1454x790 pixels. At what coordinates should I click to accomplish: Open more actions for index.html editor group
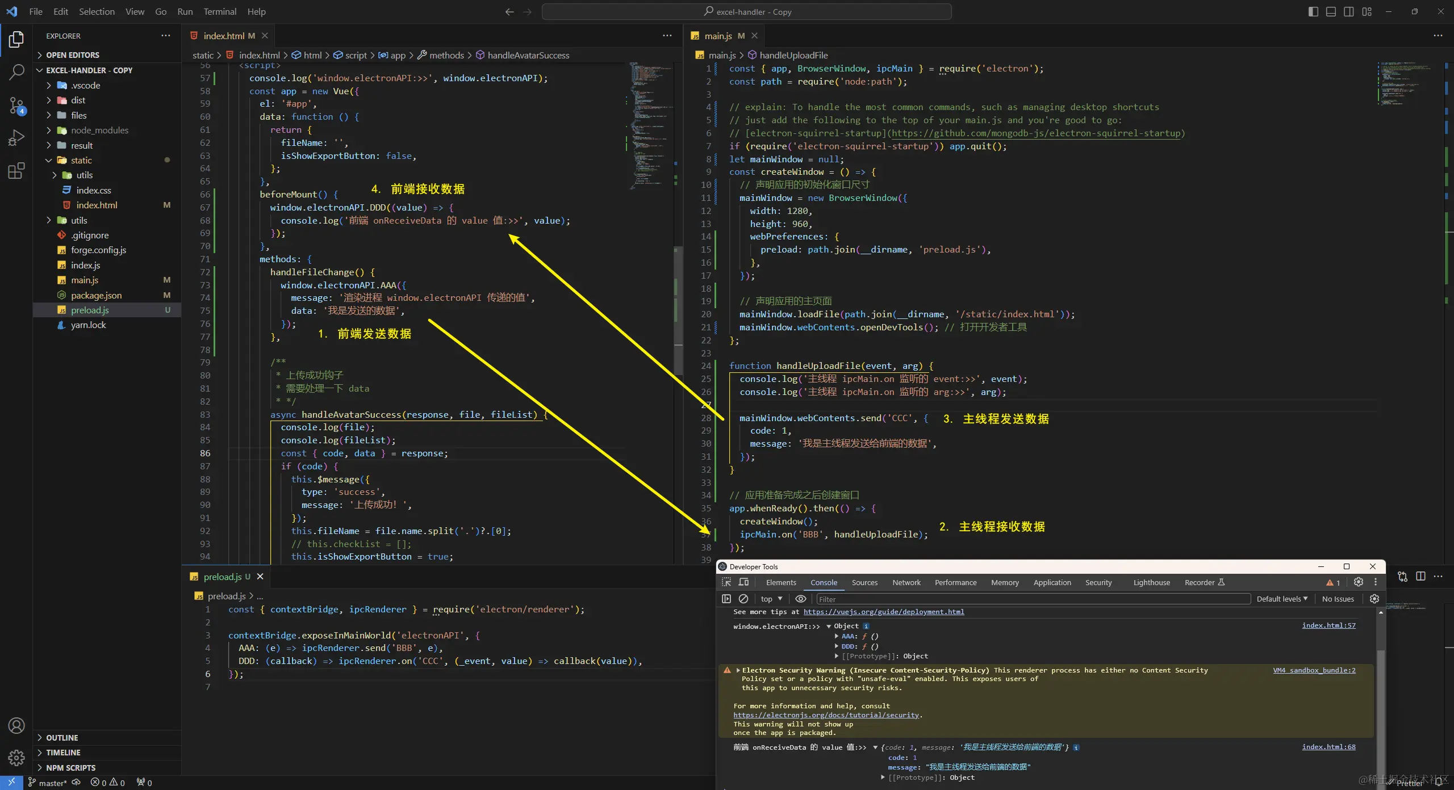tap(667, 35)
